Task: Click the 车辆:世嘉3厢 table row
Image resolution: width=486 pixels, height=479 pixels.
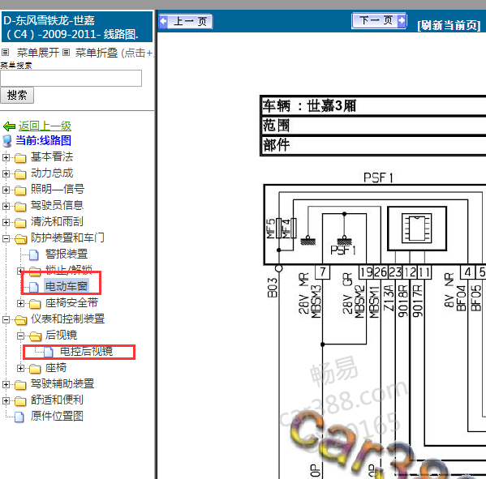Action: pos(373,106)
